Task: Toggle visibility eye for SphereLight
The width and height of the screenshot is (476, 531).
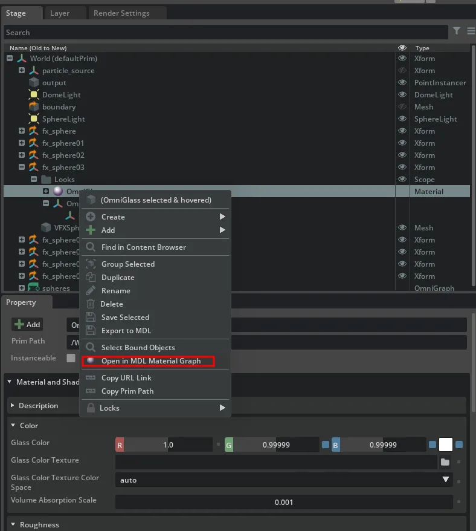Action: click(x=402, y=119)
